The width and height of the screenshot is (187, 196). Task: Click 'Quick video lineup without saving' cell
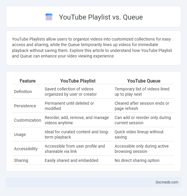(x=144, y=134)
